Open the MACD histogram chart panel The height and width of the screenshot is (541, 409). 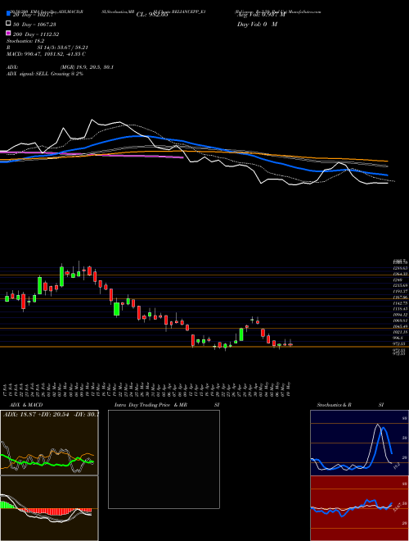tap(49, 508)
